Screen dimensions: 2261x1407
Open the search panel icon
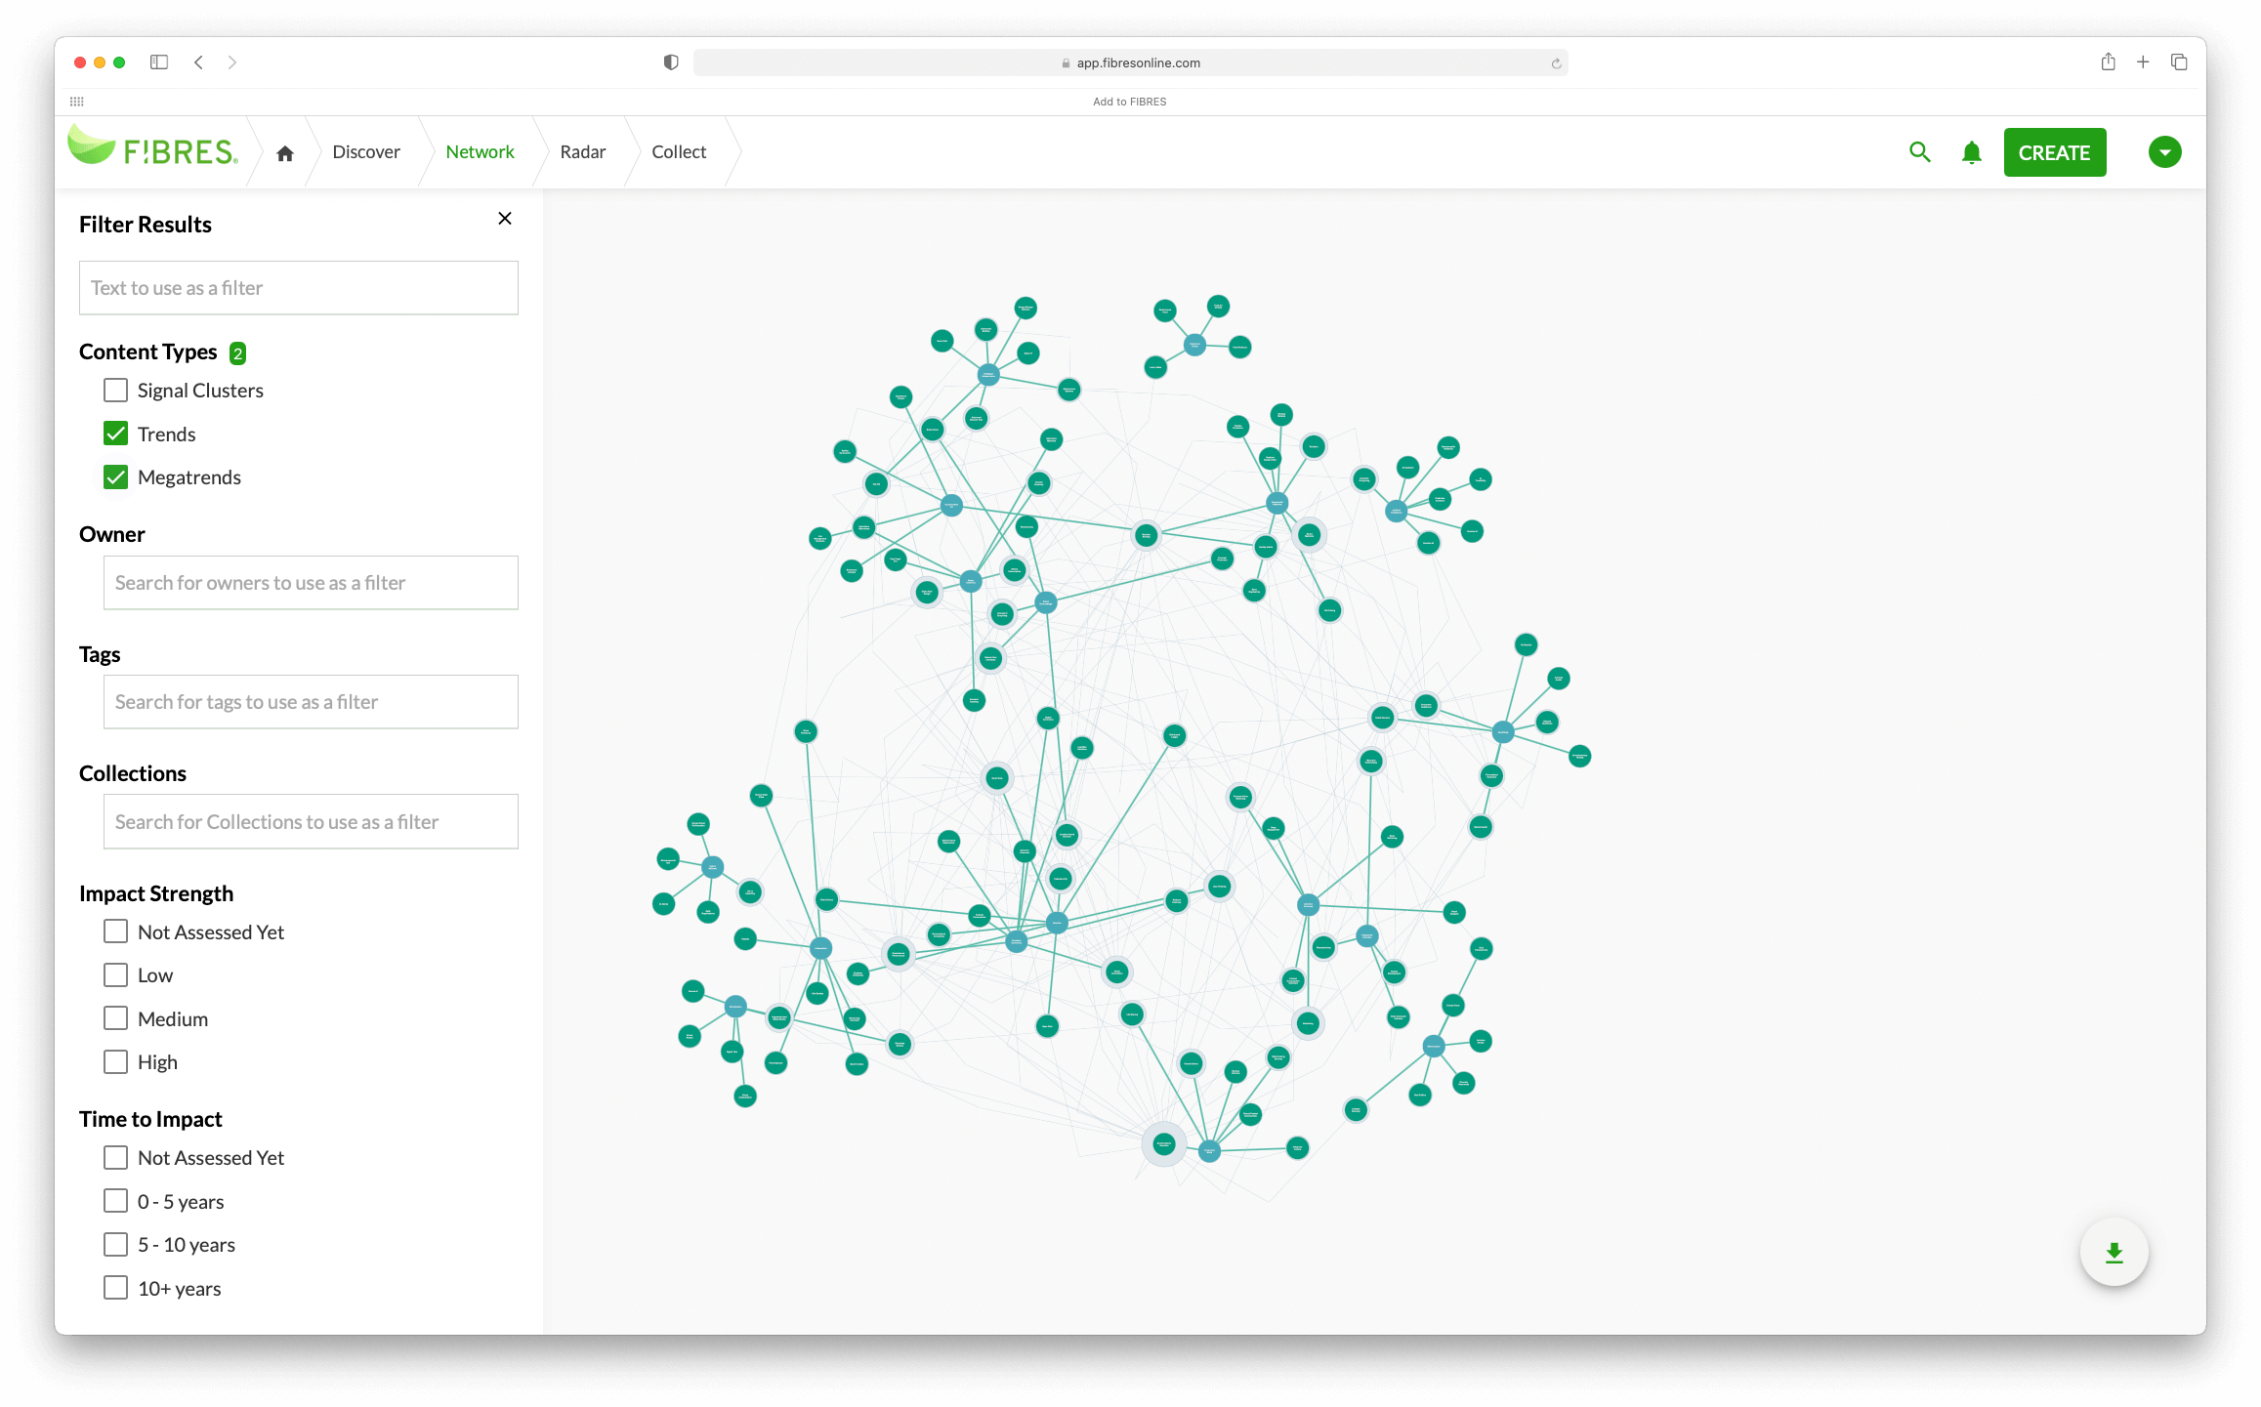(x=1921, y=150)
